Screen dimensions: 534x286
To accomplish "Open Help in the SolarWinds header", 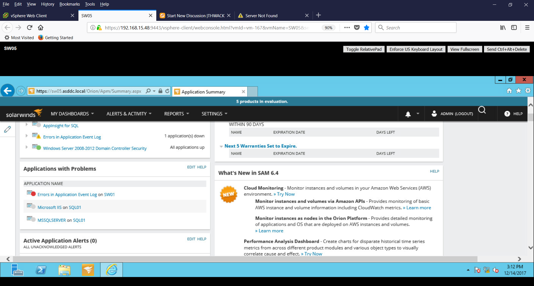I will (513, 114).
